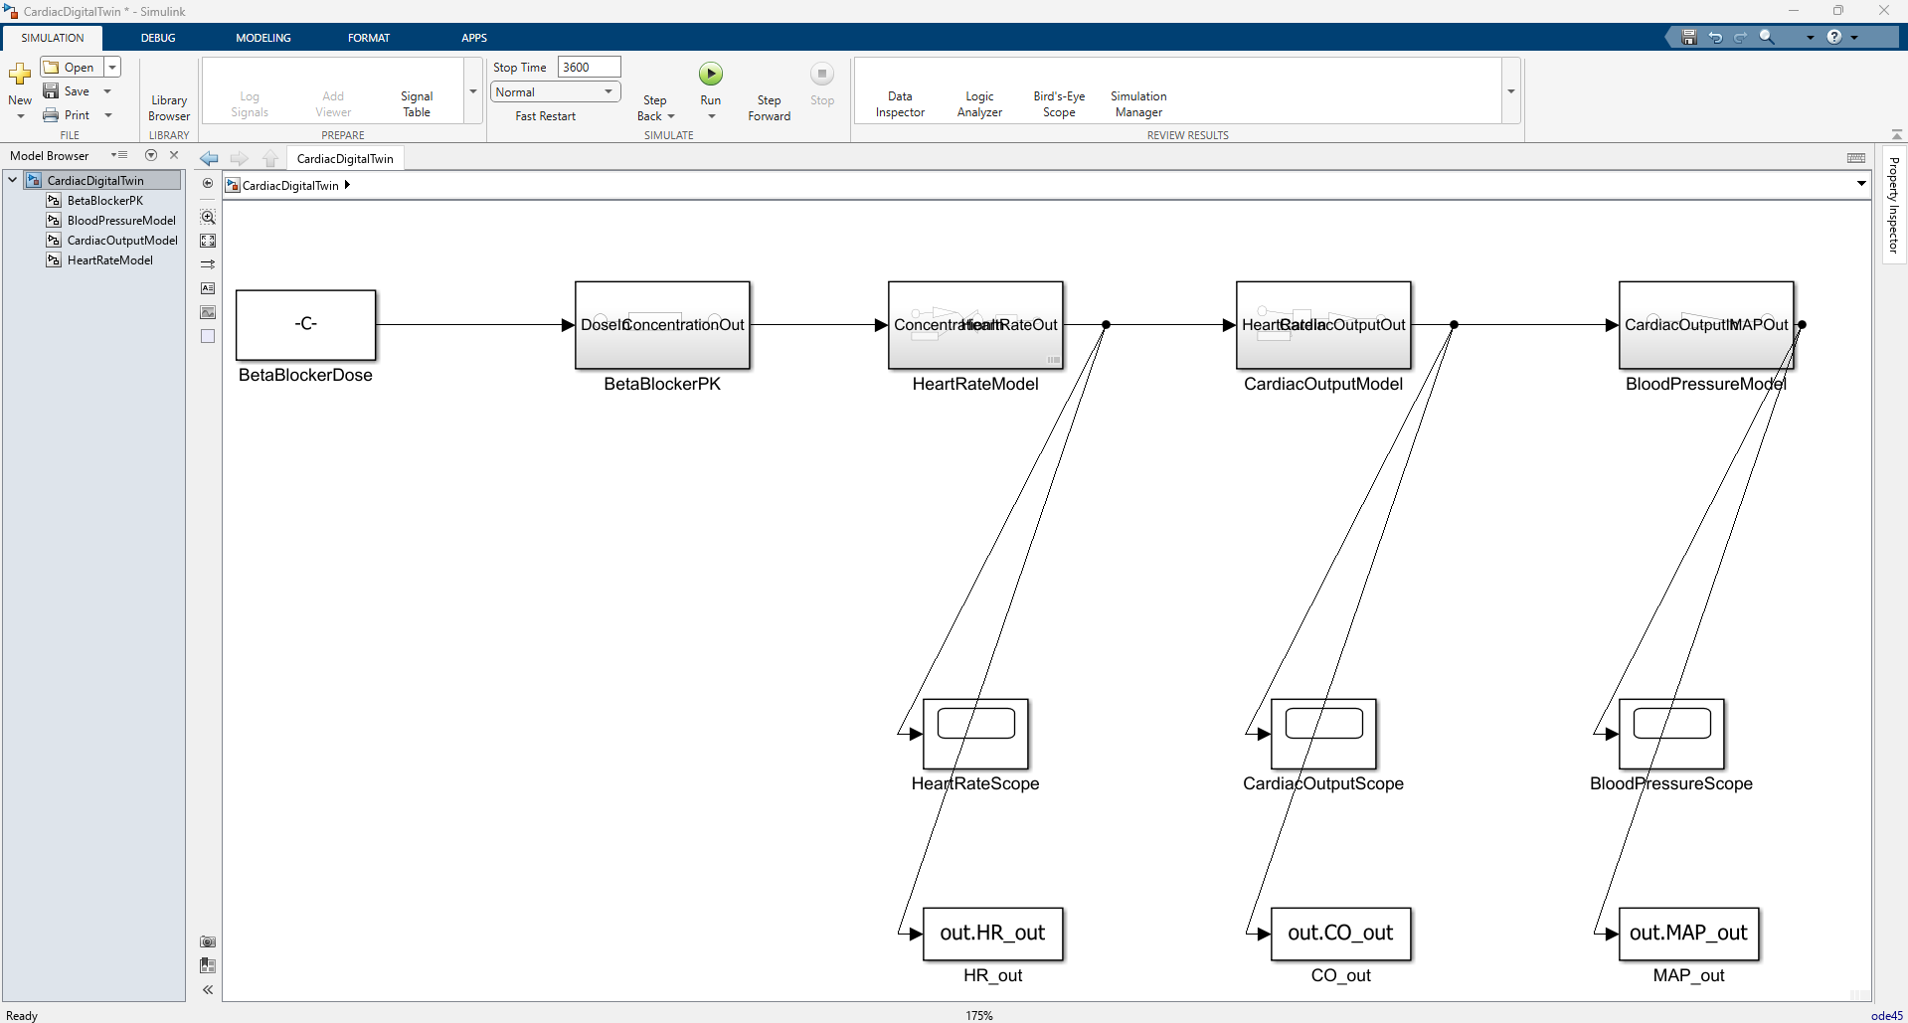Click the Up to Parent arrow
This screenshot has width=1908, height=1023.
[x=270, y=158]
